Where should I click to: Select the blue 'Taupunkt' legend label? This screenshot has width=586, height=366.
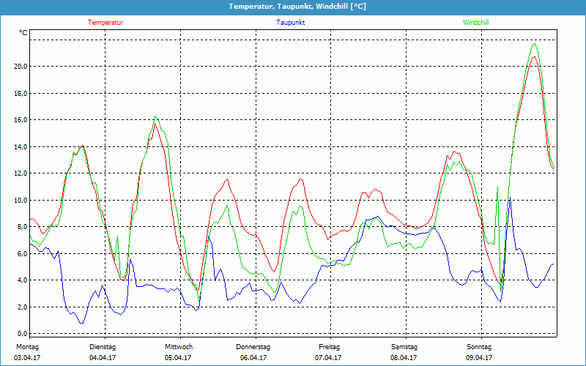click(290, 23)
